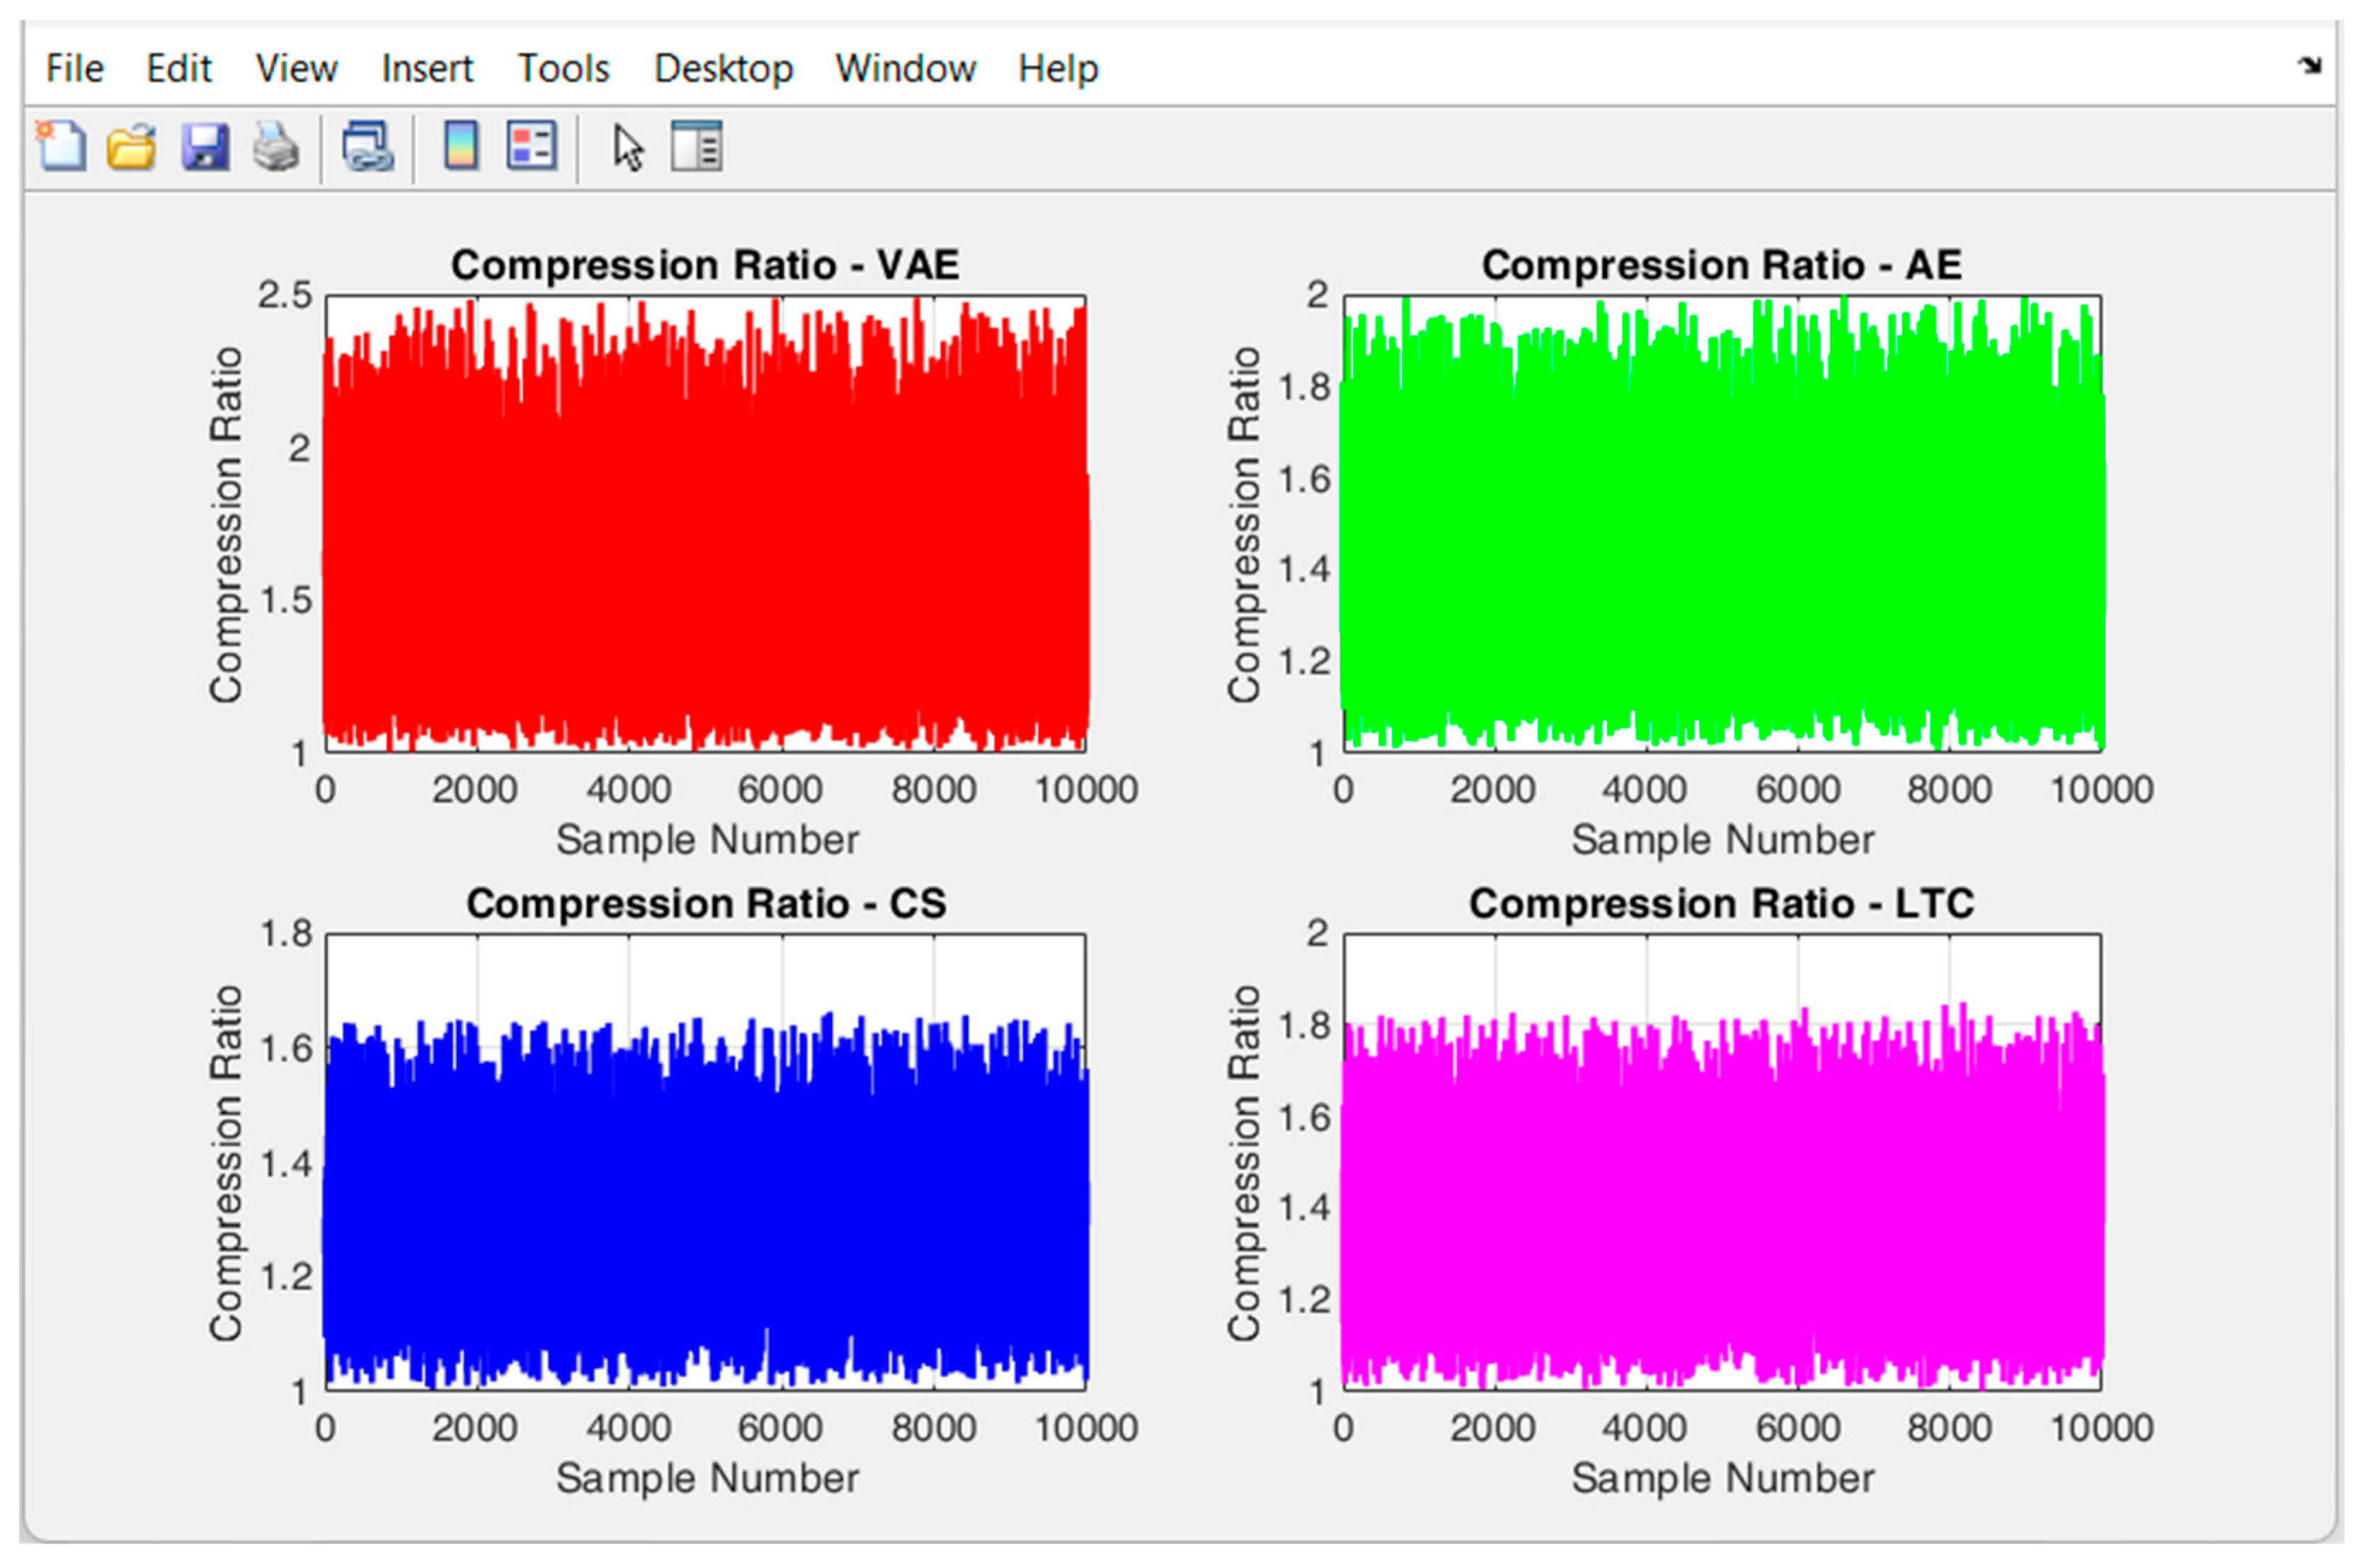Expand the Insert menu
2364x1568 pixels.
(427, 68)
